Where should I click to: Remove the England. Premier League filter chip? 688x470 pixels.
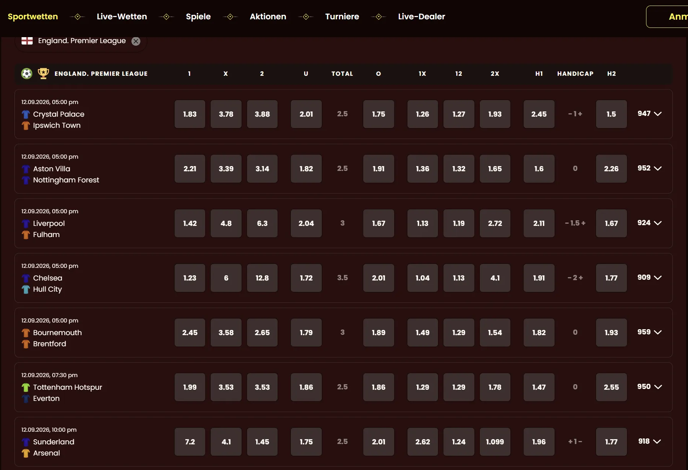coord(136,41)
